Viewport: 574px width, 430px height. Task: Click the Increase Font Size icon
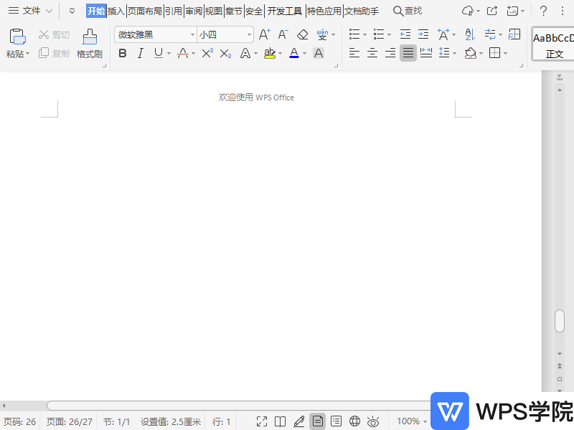263,33
